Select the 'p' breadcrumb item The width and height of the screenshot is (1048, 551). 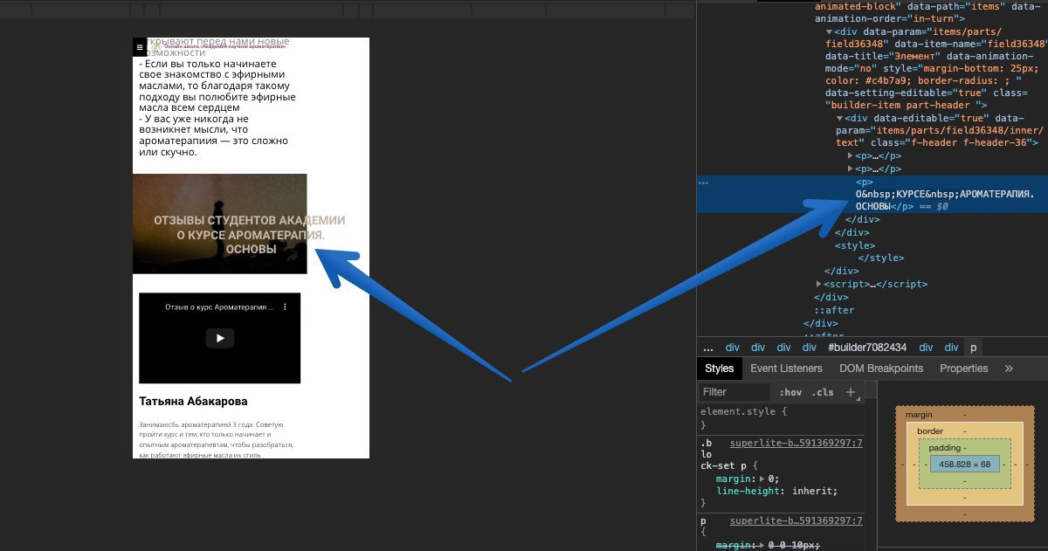tap(974, 347)
